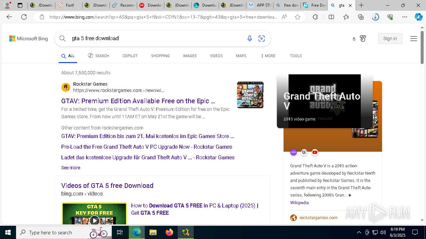
Task: Open Videos of GTA 5 free Download
Action: click(107, 186)
